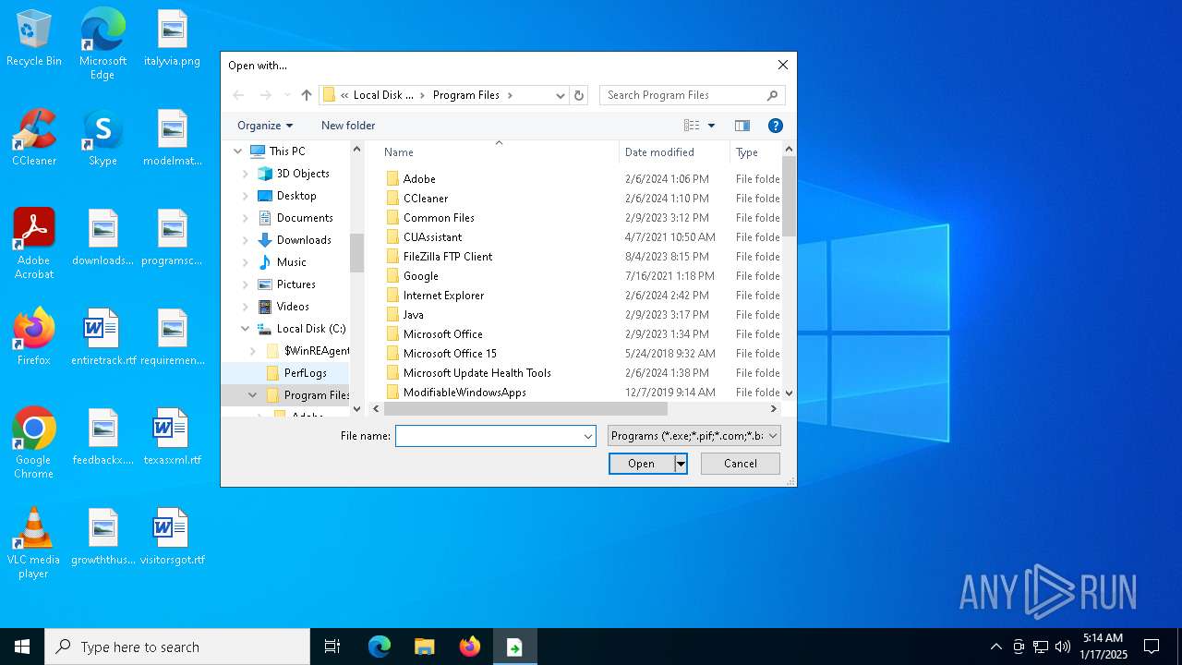
Task: Go forward using the dialog's forward arrow
Action: click(266, 95)
